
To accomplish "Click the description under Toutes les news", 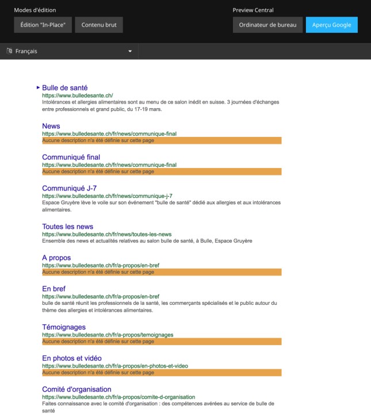I will tap(147, 241).
